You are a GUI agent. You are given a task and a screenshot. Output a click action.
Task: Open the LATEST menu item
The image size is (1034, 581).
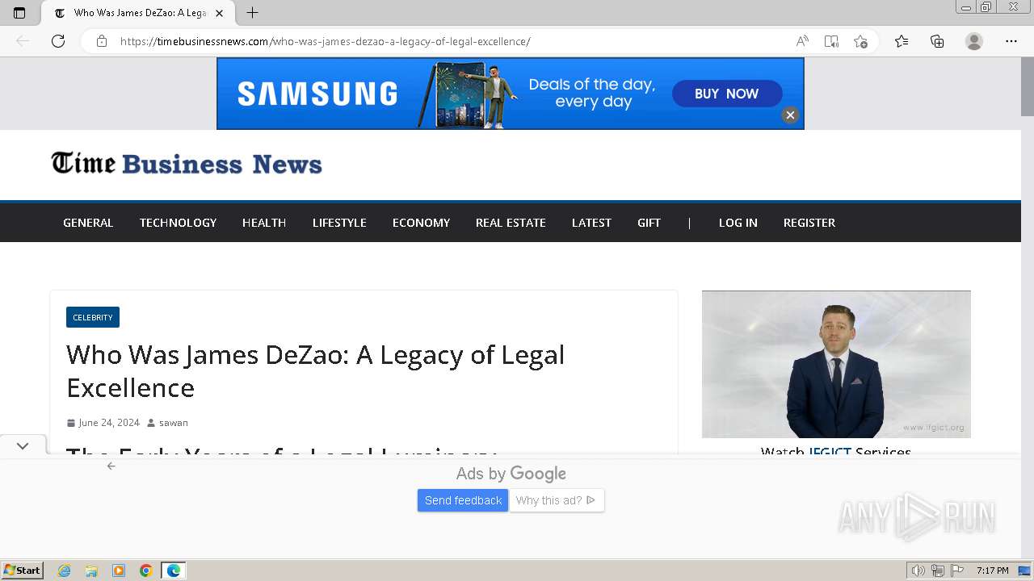[591, 223]
